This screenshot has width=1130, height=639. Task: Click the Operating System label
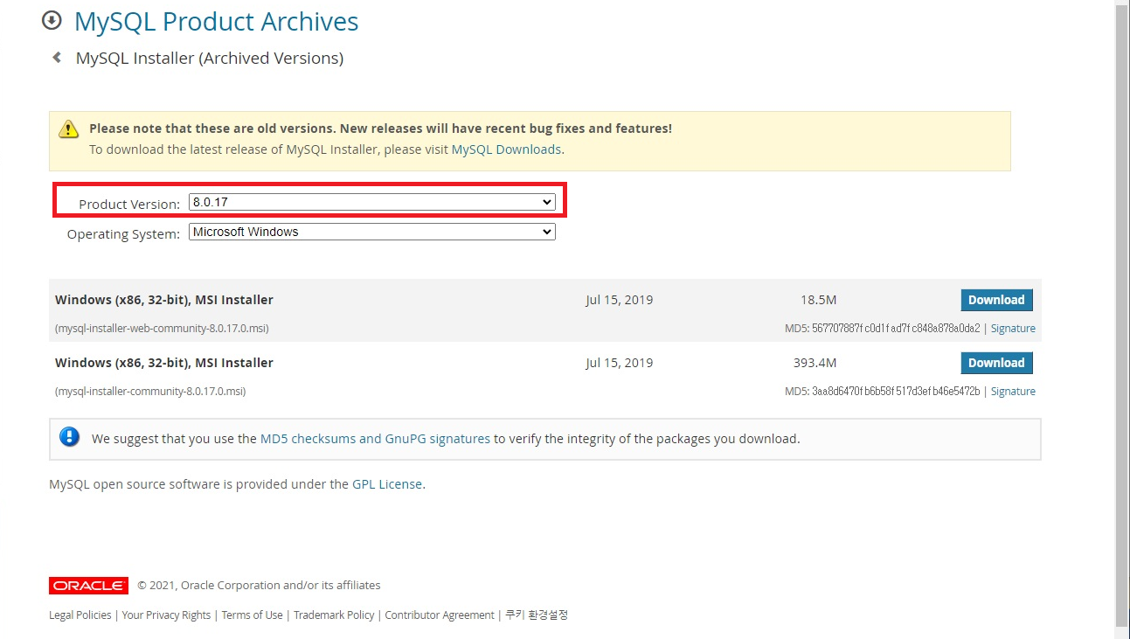pos(123,234)
